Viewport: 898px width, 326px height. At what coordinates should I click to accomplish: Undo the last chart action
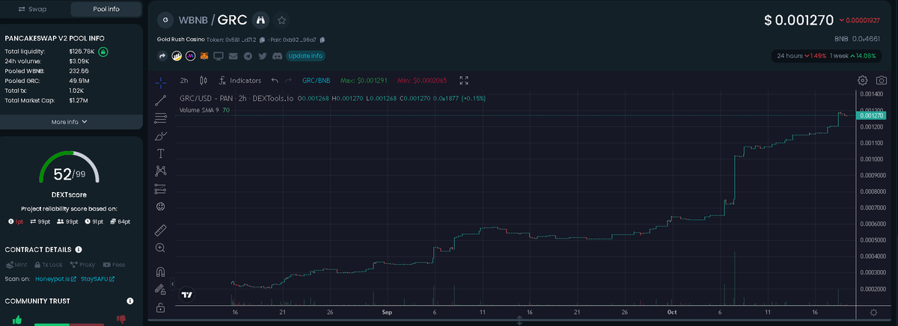[x=275, y=80]
